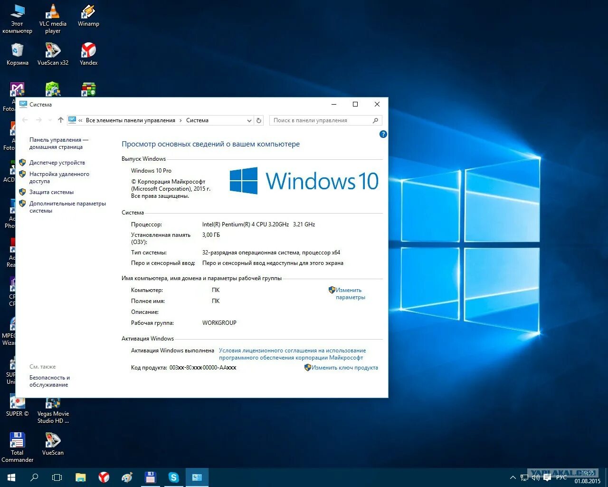Screen dimensions: 608x487
Task: Open File Explorer from the taskbar
Action: (80, 477)
